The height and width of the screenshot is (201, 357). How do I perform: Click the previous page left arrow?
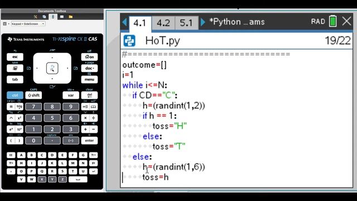(x=124, y=22)
